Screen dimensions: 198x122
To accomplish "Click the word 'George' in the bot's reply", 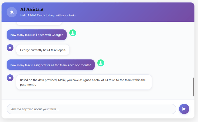I will [x=25, y=50].
